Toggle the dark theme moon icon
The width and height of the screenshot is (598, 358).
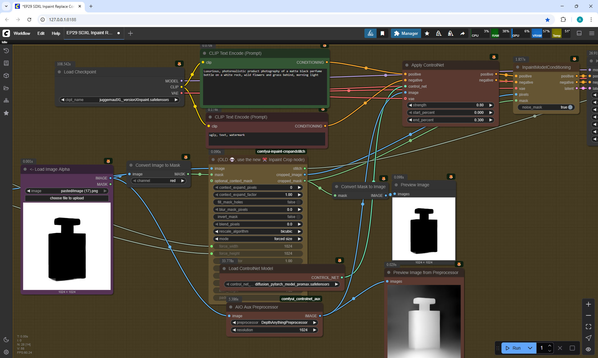tap(6, 340)
